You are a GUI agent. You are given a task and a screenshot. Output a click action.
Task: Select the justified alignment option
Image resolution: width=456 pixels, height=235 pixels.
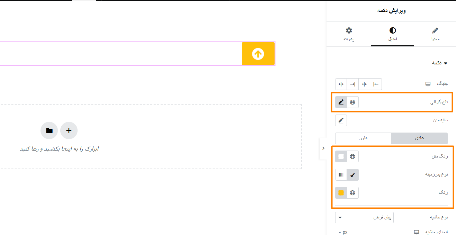point(341,84)
